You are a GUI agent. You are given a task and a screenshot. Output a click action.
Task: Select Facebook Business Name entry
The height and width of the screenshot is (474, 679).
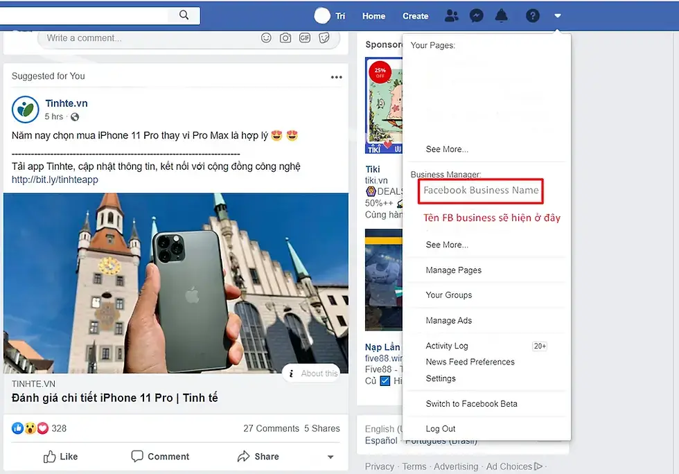coord(481,190)
